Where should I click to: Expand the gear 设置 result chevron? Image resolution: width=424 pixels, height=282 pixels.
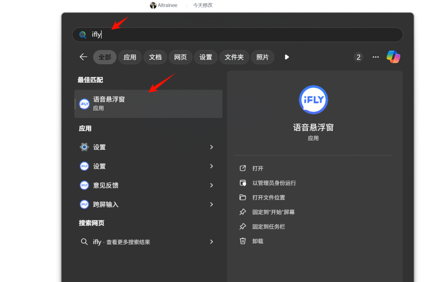point(212,147)
